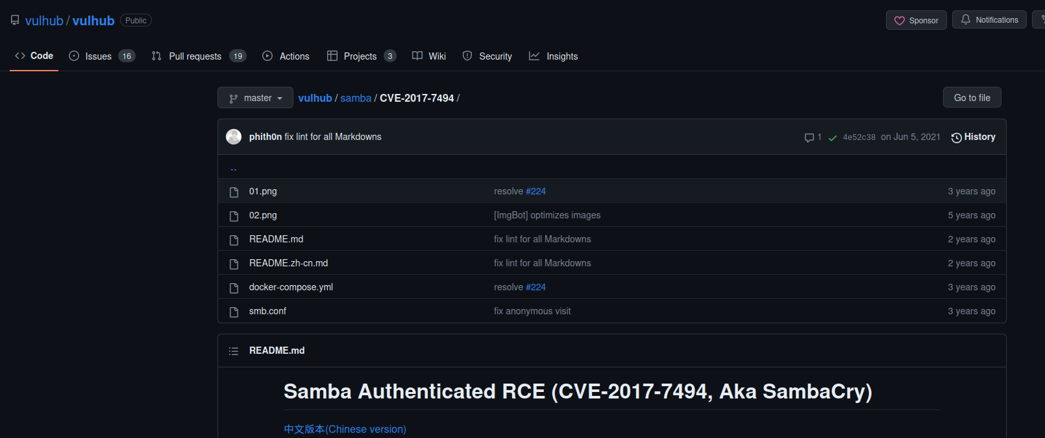Open the Wiki tab
Viewport: 1045px width, 438px height.
429,56
